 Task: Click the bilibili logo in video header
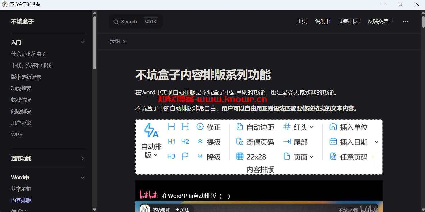pos(148,195)
